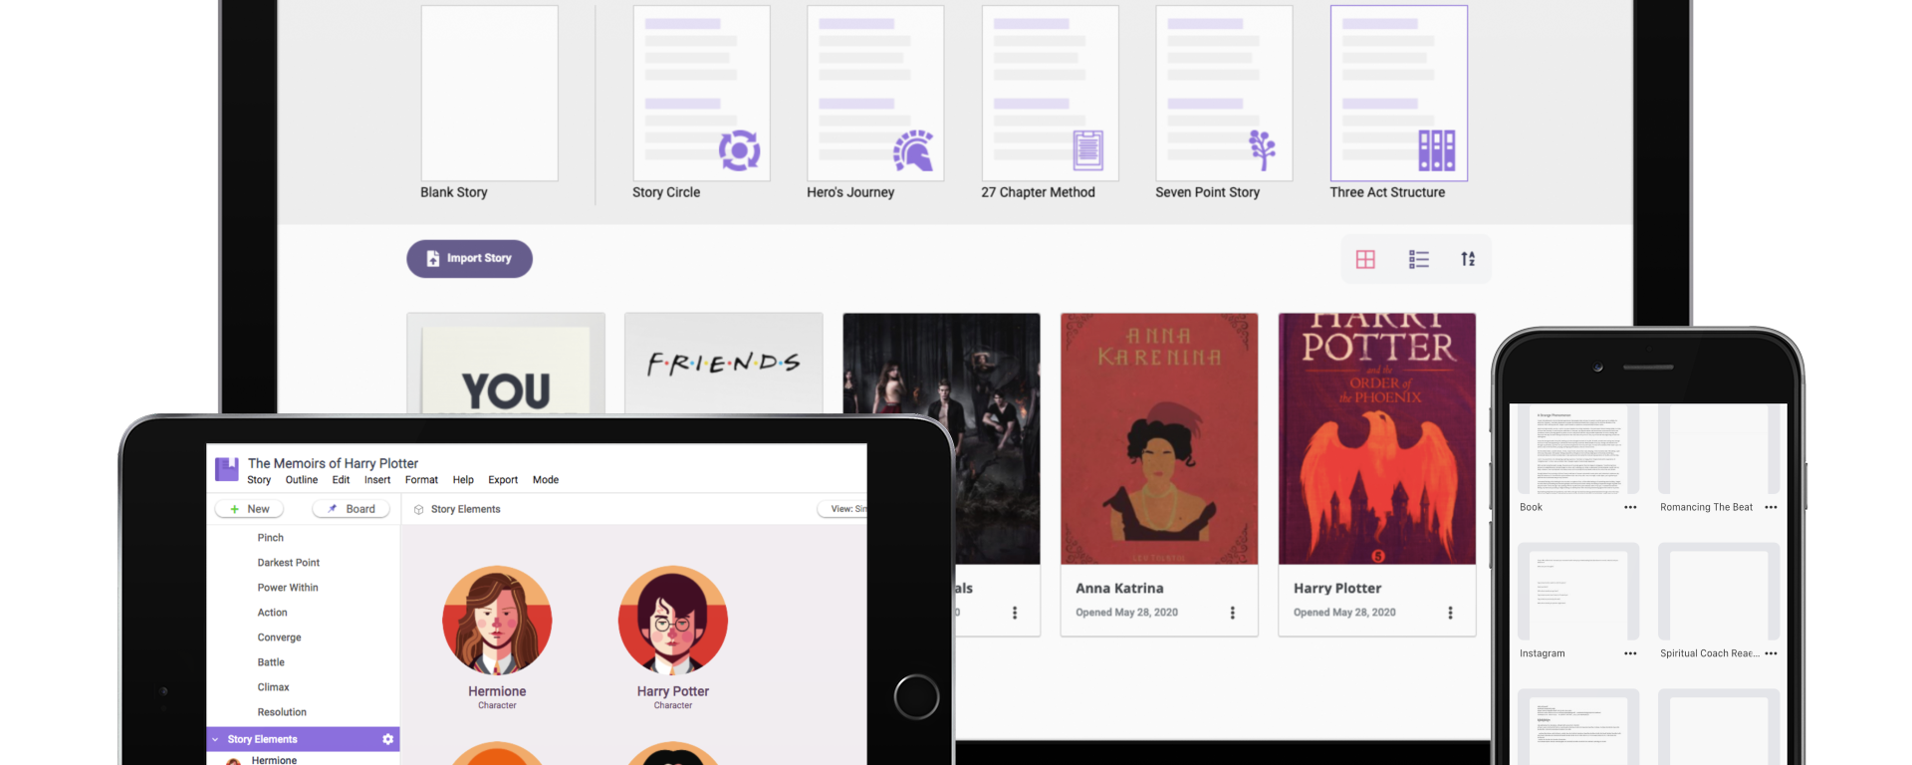
Task: Open the Anna Katrina story cover
Action: click(x=1159, y=439)
